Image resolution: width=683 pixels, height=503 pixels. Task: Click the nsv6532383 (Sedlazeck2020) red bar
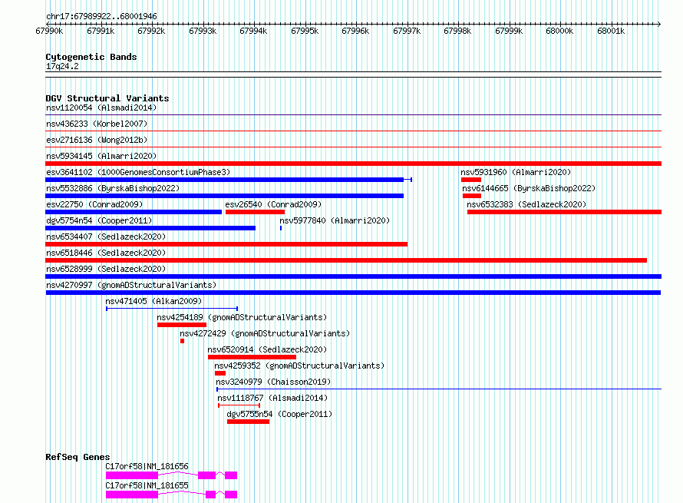[x=564, y=212]
